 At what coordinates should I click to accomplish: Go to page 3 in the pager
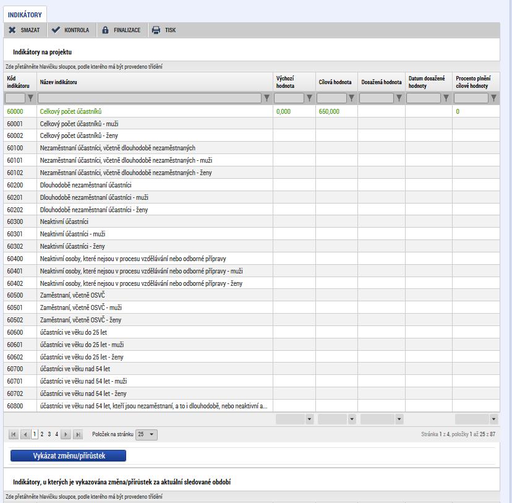click(49, 434)
